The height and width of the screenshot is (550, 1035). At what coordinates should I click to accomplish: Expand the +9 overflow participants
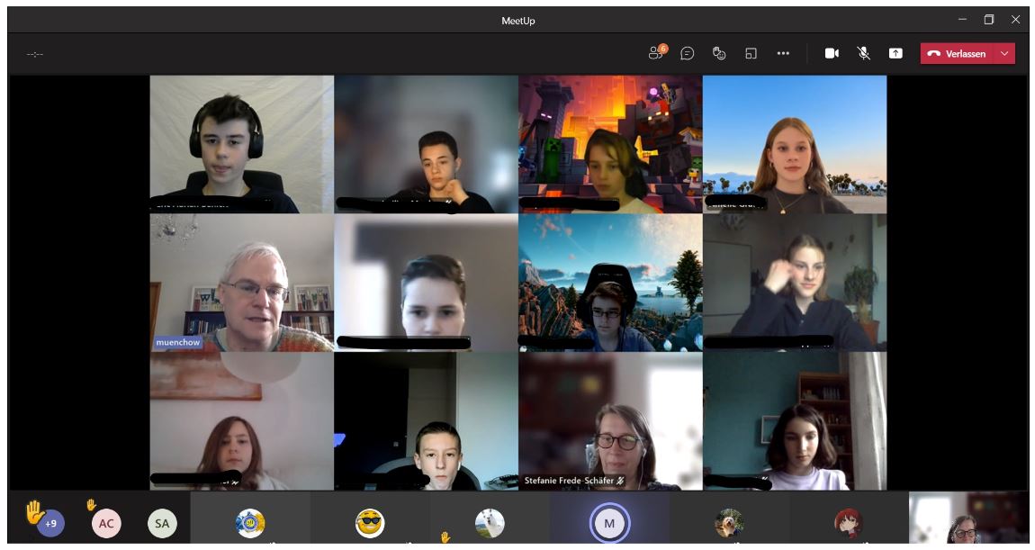click(50, 523)
